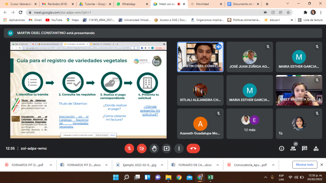Turn on the camera in Meet
326x183 pixels.
142,148
